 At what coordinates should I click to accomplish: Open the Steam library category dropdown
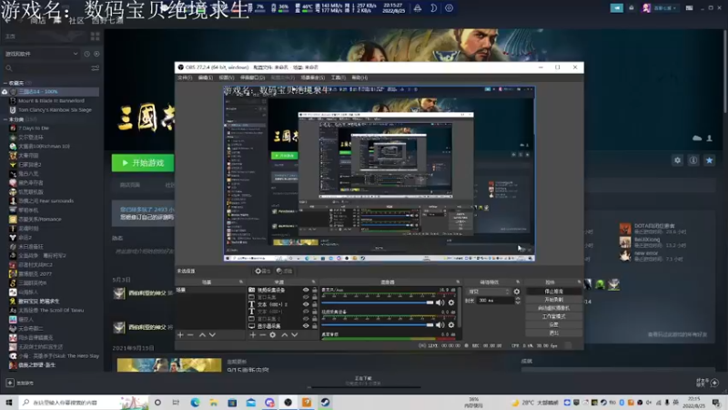[x=41, y=54]
